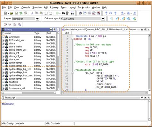Image resolution: width=152 pixels, height=127 pixels.
Task: Click the X with right arrow icon
Action: 10,24
